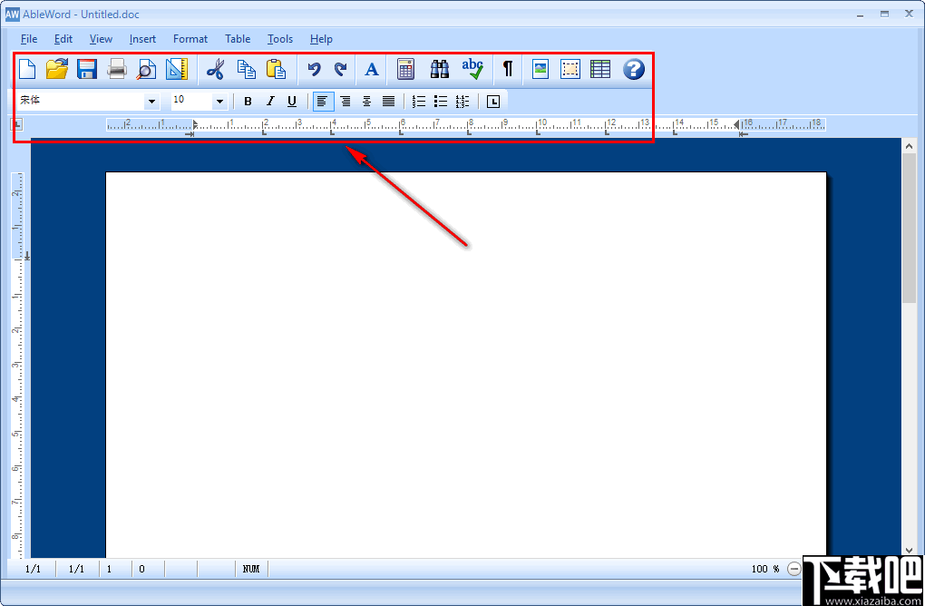
Task: Toggle bold formatting
Action: tap(248, 102)
